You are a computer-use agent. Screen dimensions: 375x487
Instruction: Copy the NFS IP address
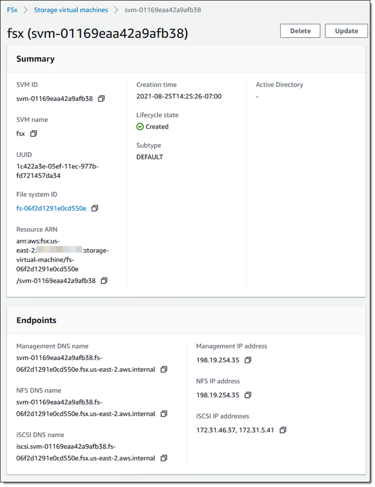click(x=248, y=395)
